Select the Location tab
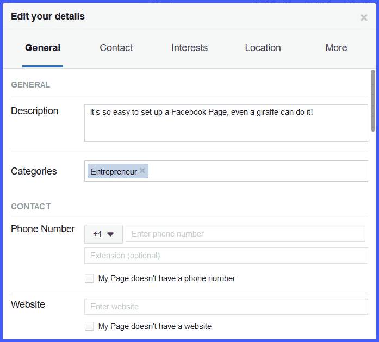This screenshot has width=379, height=342. tap(263, 48)
